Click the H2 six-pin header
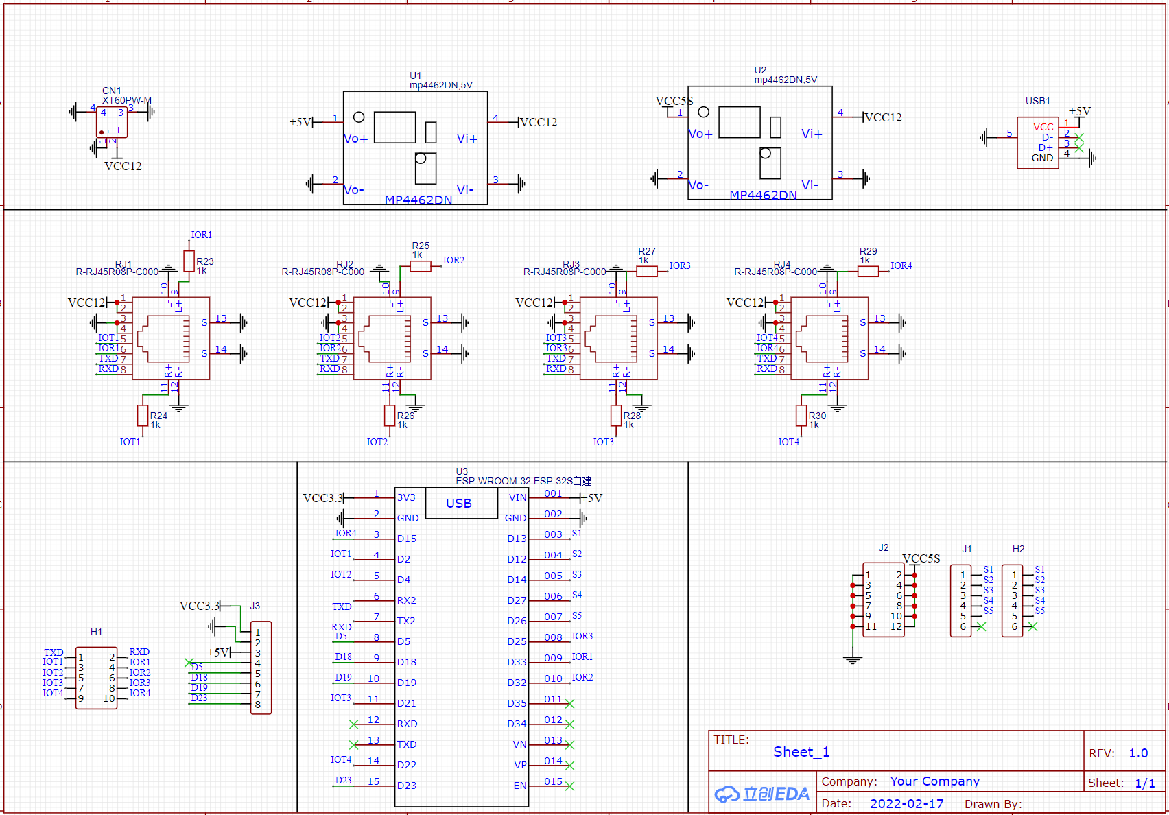 point(1012,600)
